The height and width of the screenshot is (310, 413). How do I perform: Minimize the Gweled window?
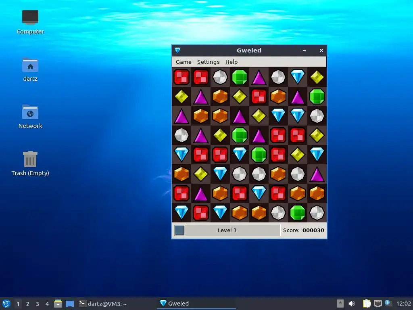pos(305,50)
